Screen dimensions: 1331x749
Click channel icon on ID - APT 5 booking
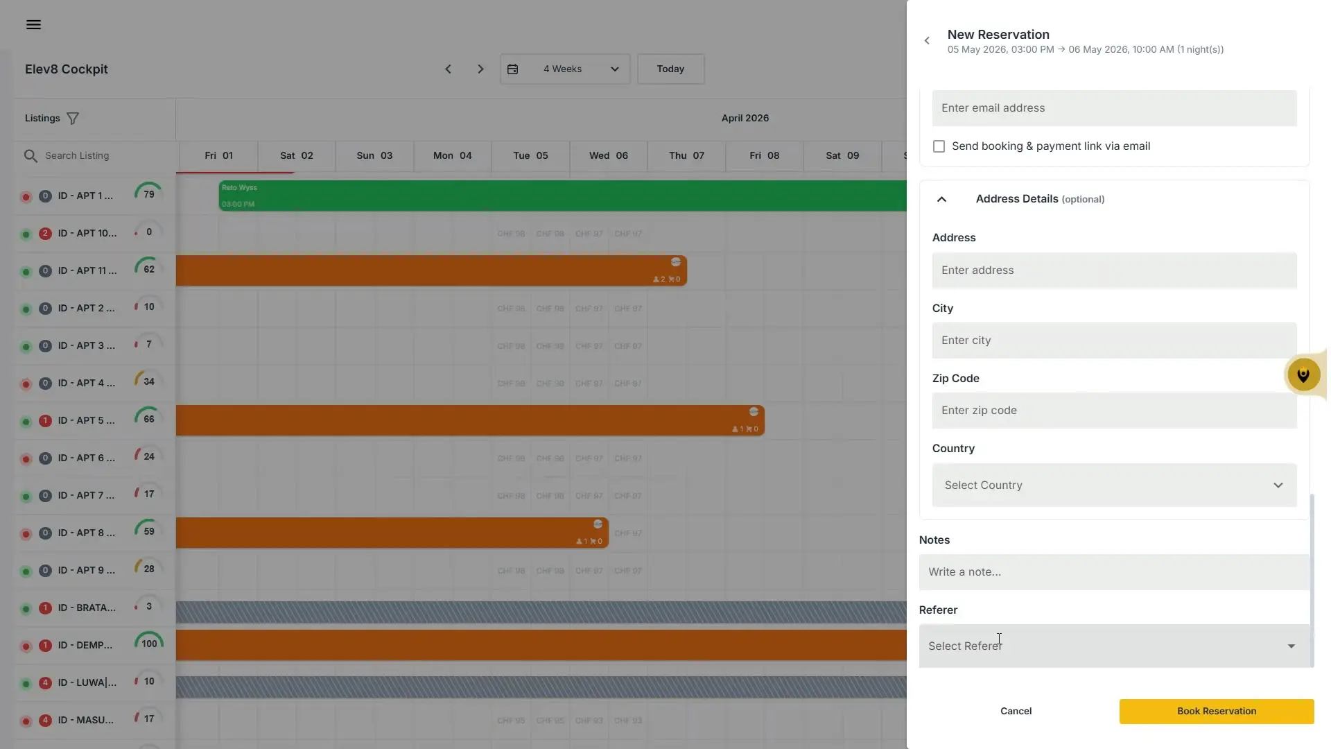tap(754, 412)
